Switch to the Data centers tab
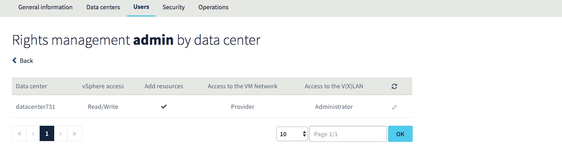The width and height of the screenshot is (562, 158). tap(103, 7)
